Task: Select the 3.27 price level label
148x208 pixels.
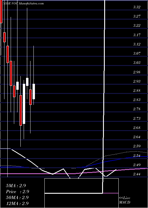Action: pos(137,16)
